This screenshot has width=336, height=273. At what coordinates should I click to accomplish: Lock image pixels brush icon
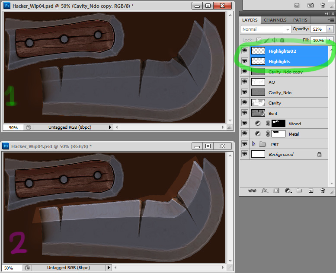tap(266, 40)
